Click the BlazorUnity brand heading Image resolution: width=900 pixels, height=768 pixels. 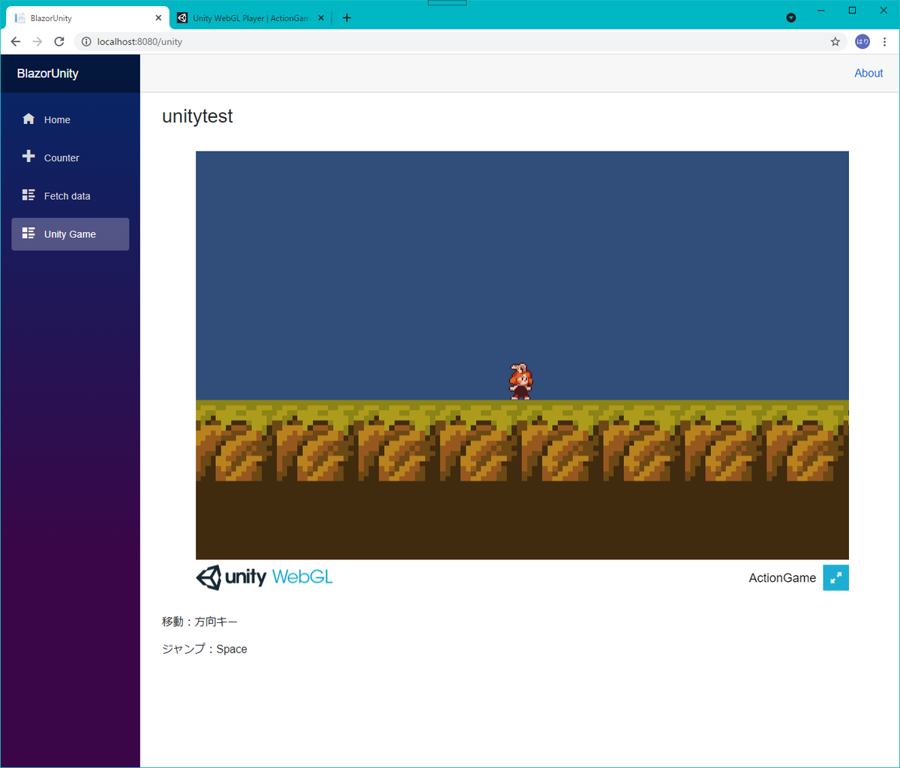point(46,73)
